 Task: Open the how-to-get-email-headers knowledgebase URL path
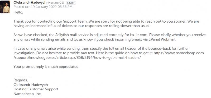[77, 58]
